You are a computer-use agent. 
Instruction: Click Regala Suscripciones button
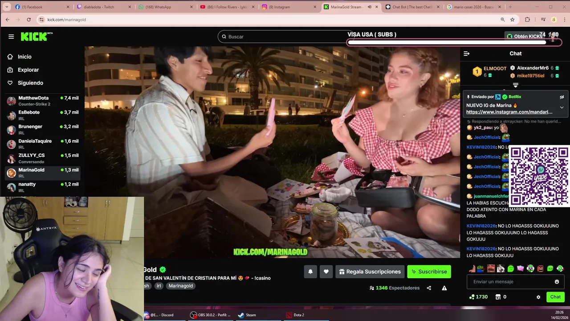coord(370,272)
